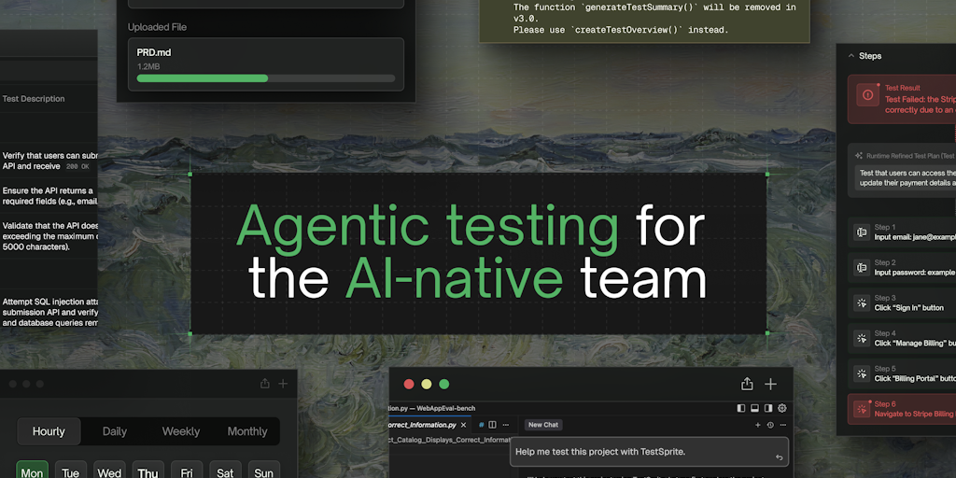Screen dimensions: 956x478
Task: Toggle the Tue day button
Action: [71, 470]
